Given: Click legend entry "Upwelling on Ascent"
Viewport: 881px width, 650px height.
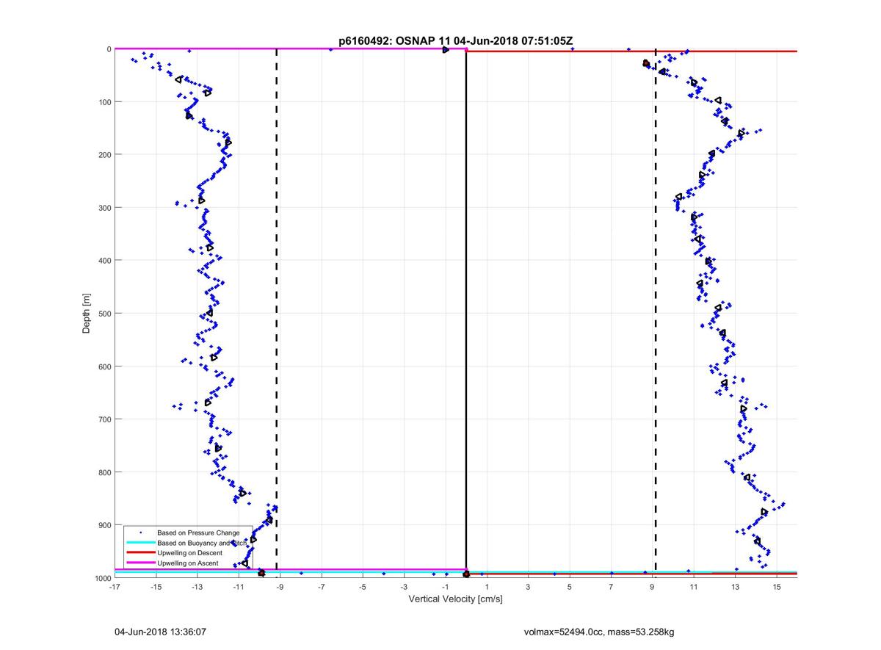Looking at the screenshot, I should pos(188,563).
